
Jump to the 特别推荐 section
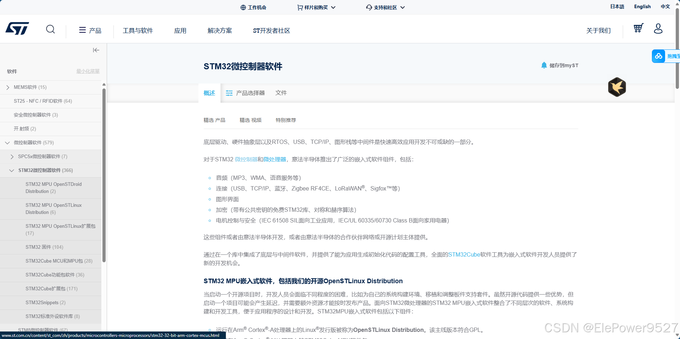coord(286,120)
